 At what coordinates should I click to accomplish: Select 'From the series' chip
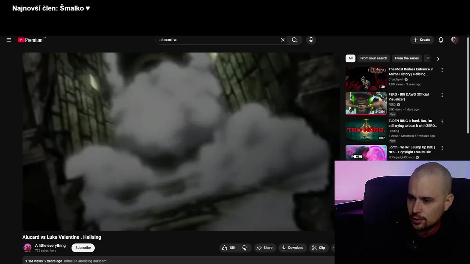tap(406, 58)
